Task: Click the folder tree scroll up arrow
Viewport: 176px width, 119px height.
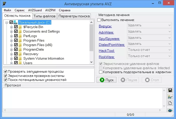Action: coord(91,22)
